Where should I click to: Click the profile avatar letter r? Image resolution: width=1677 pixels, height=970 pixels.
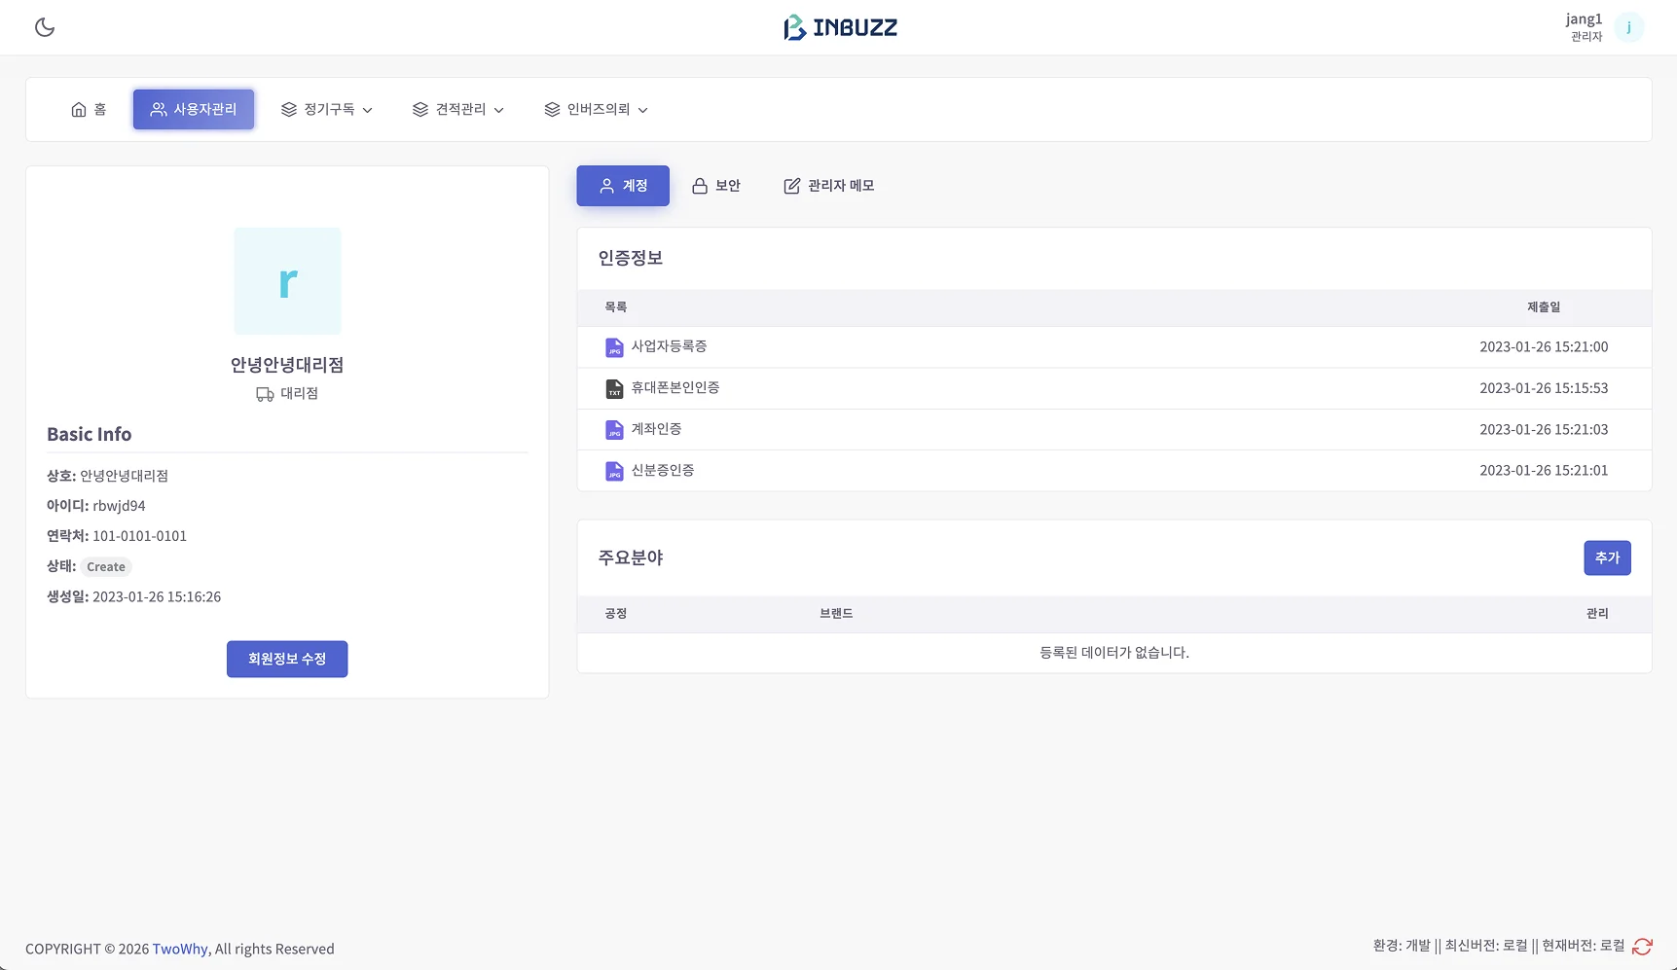288,281
